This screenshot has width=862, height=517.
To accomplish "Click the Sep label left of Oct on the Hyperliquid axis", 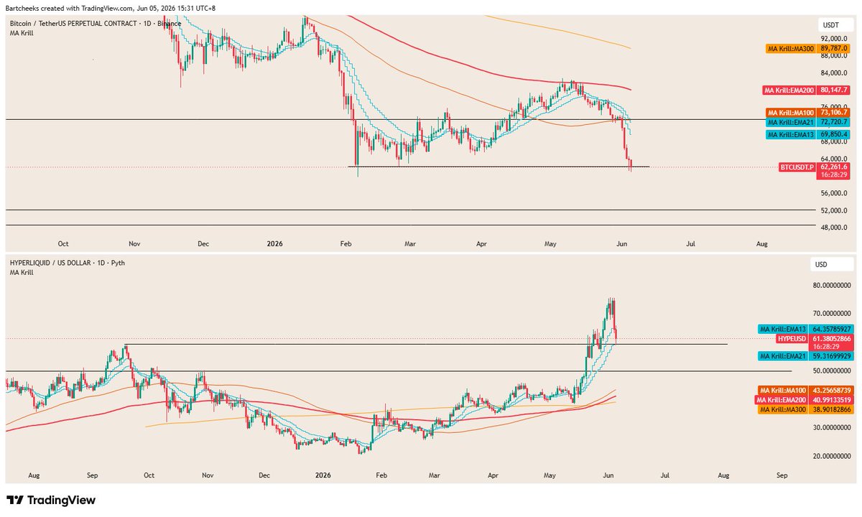I will (93, 475).
